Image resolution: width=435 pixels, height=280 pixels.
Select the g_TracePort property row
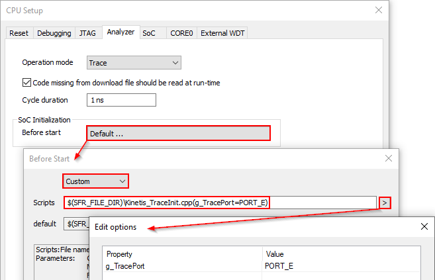click(x=182, y=265)
